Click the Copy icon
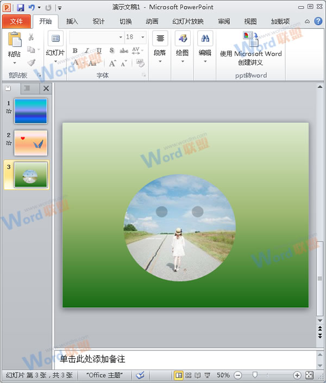 pos(31,50)
